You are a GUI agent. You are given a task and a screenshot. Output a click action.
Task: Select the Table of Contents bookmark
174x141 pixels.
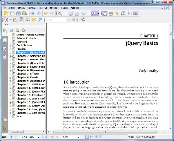(x=26, y=38)
